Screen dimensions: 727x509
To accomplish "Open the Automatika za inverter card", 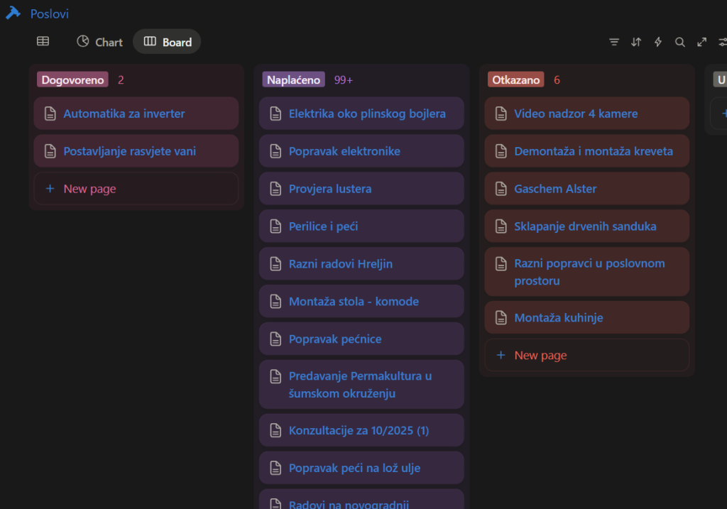I will point(124,114).
